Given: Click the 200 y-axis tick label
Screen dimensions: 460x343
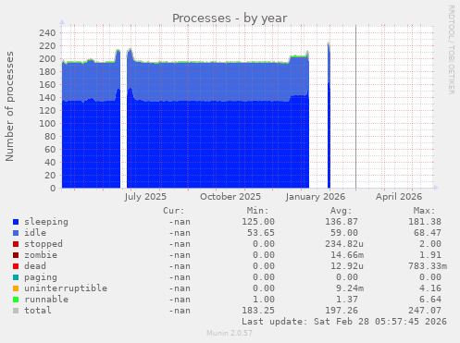Looking at the screenshot, I should 47,59.
